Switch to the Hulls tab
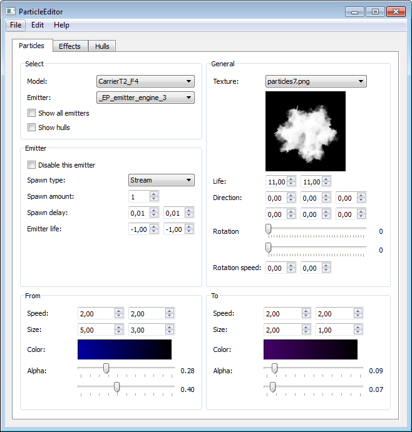 pyautogui.click(x=102, y=46)
